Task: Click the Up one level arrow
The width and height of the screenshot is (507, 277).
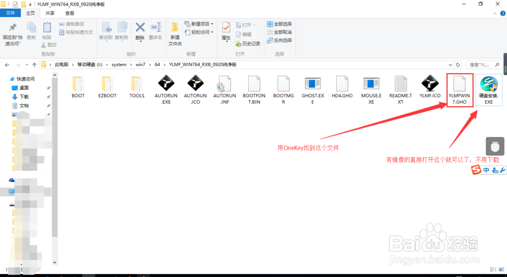Action: tap(34, 65)
